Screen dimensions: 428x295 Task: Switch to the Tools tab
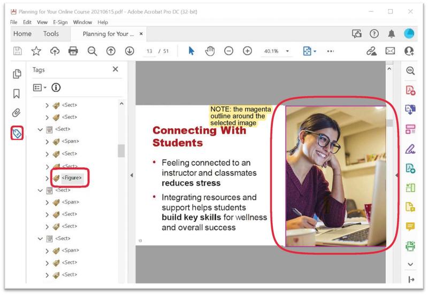coord(51,34)
